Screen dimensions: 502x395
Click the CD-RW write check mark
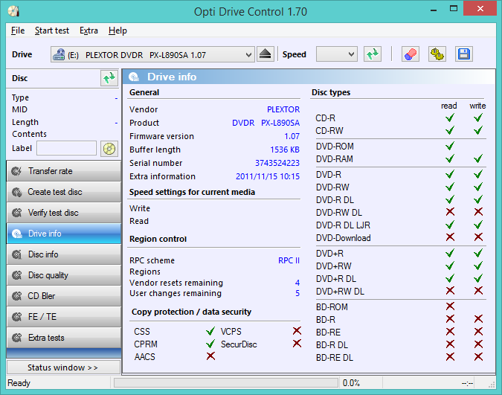pos(478,130)
